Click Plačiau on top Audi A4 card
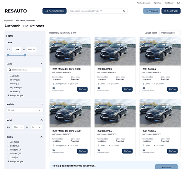Screen dimensions: 185x169 click(x=172, y=89)
